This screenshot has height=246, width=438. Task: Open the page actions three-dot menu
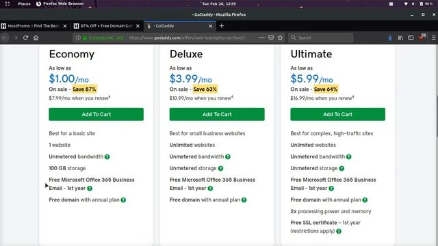(x=261, y=38)
